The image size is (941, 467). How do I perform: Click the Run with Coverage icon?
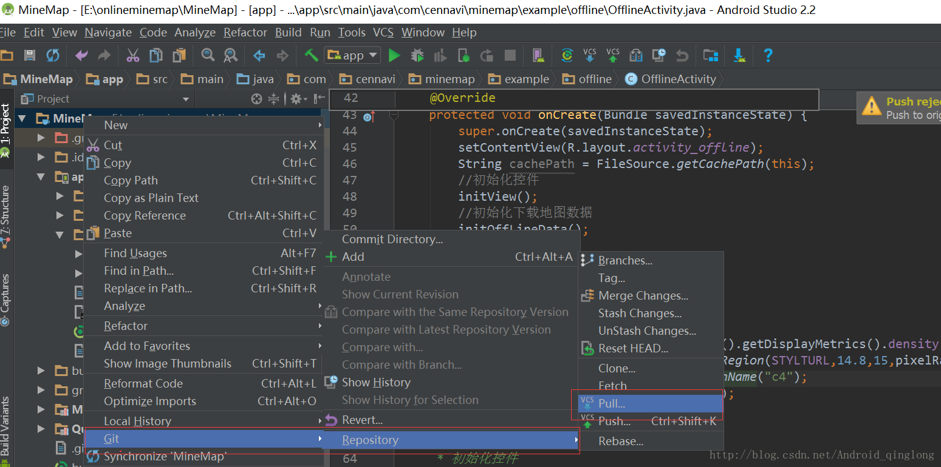tap(440, 56)
